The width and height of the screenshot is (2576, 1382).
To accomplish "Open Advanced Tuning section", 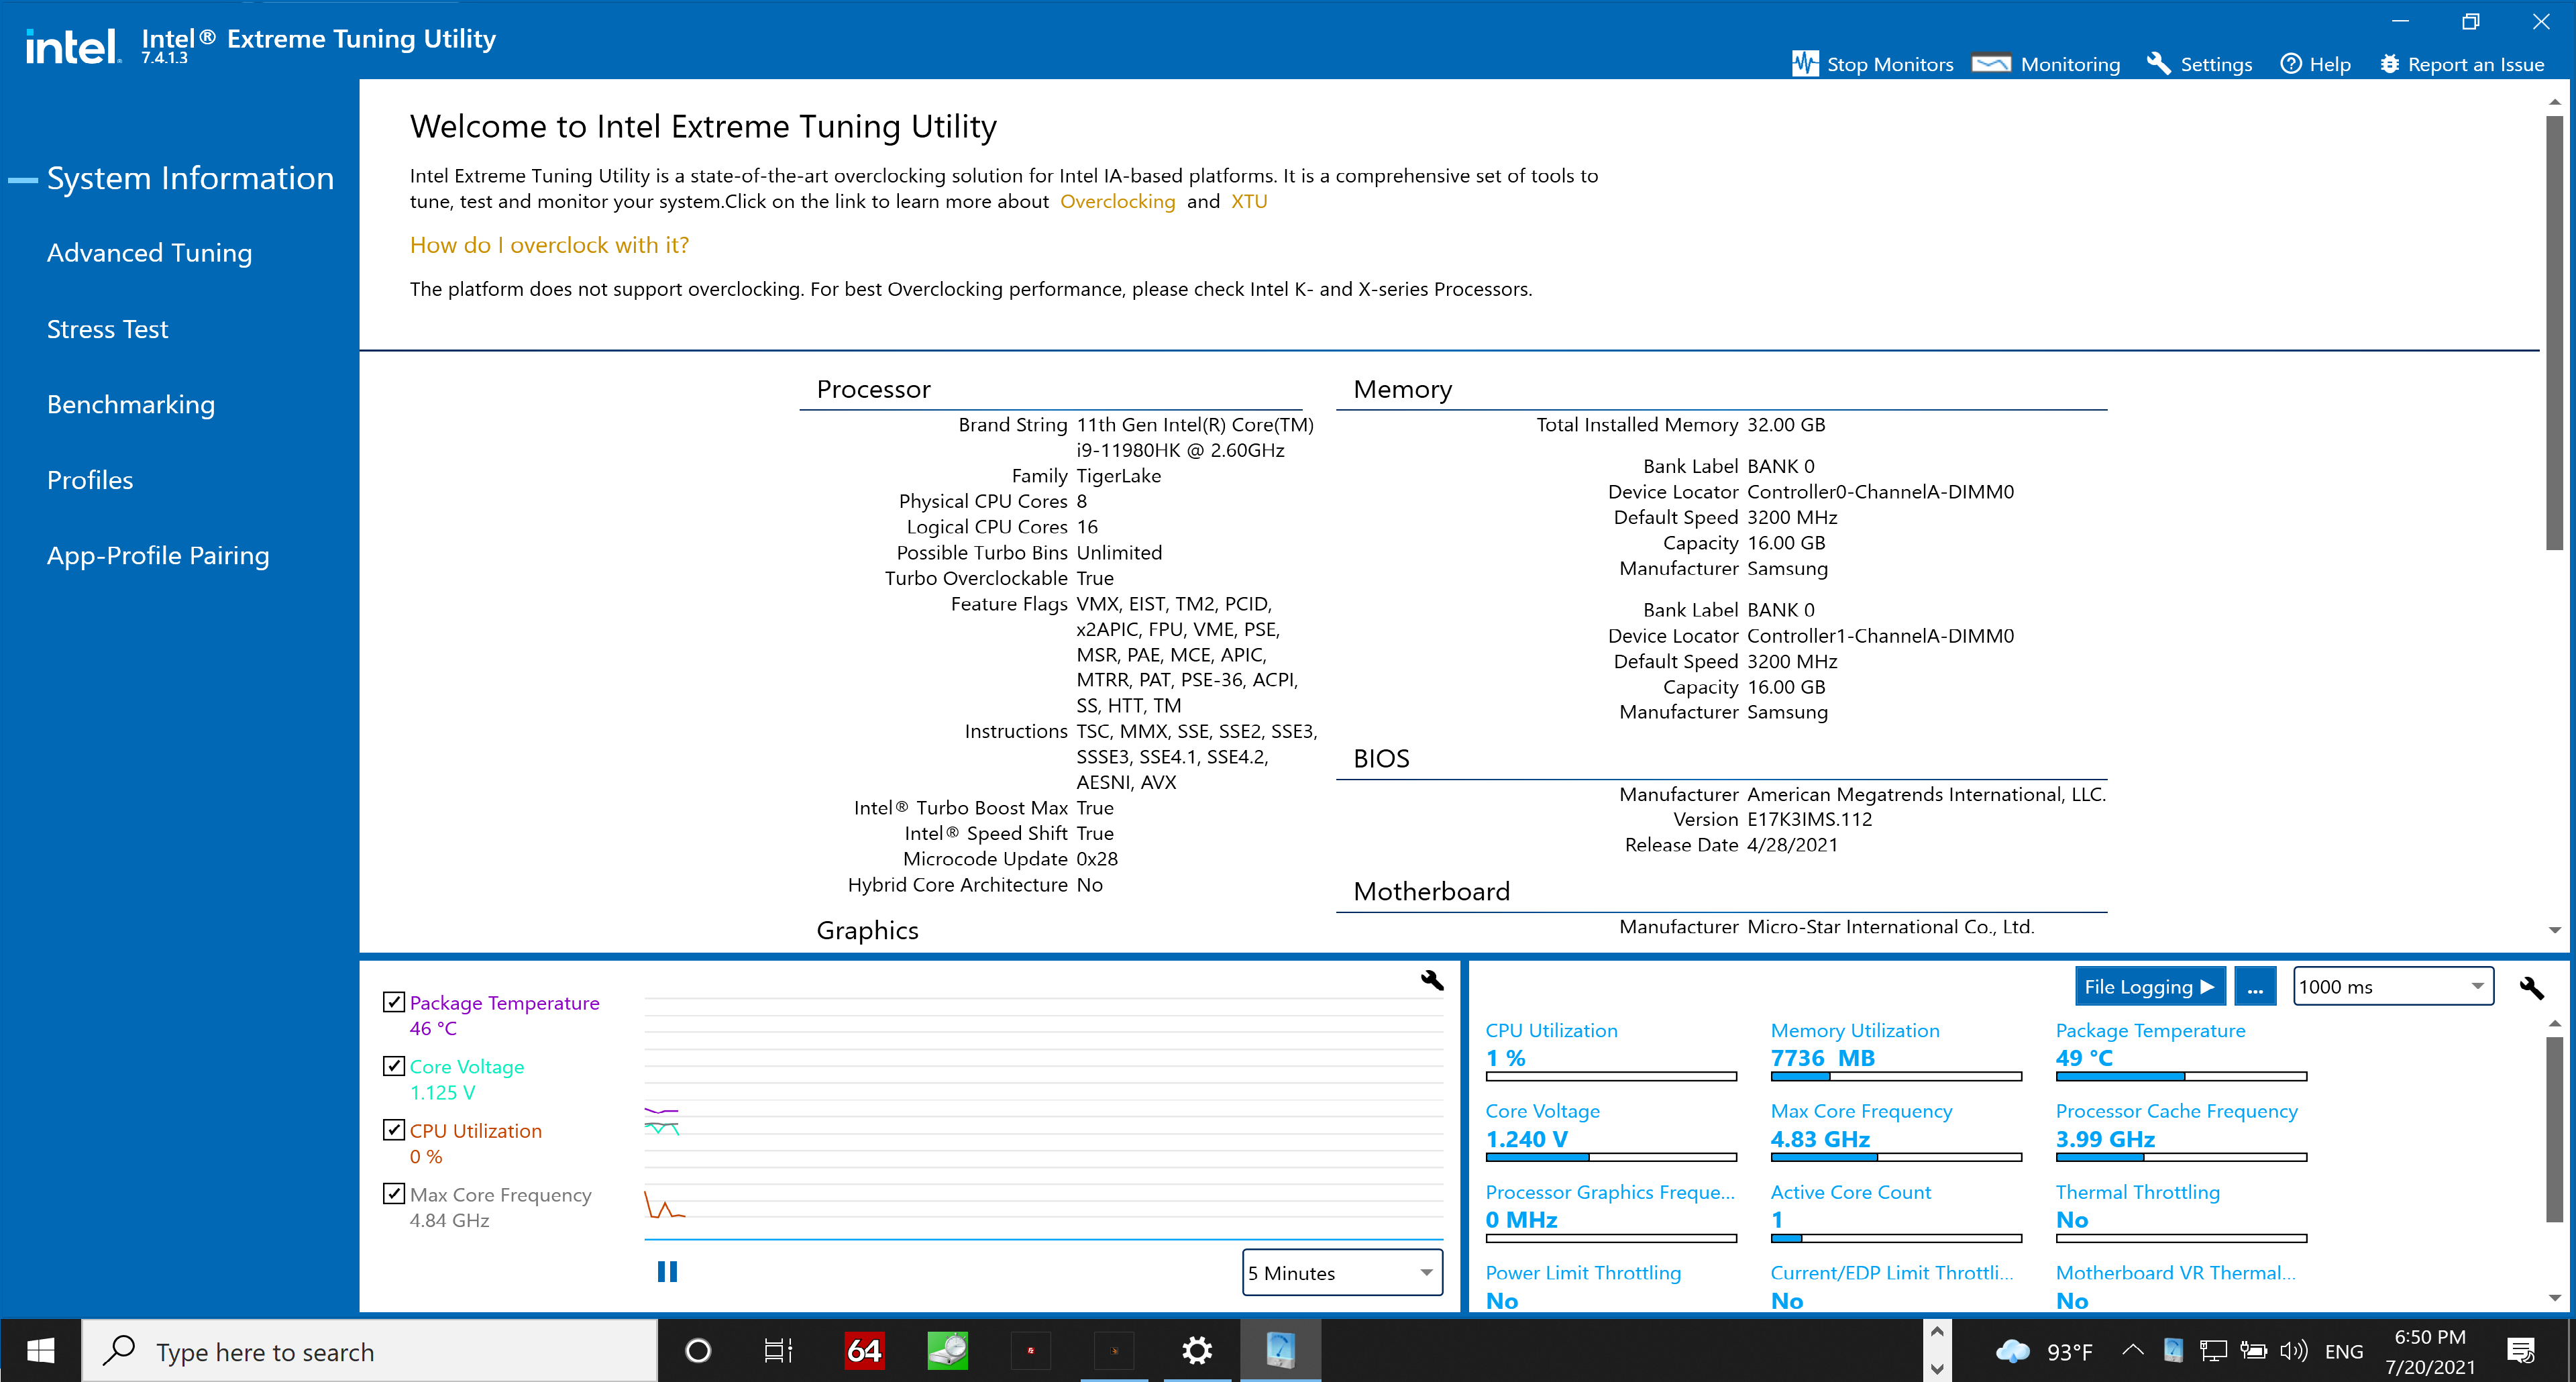I will [149, 253].
